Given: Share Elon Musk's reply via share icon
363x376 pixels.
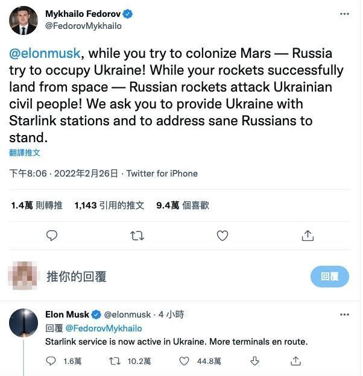Looking at the screenshot, I should (295, 361).
